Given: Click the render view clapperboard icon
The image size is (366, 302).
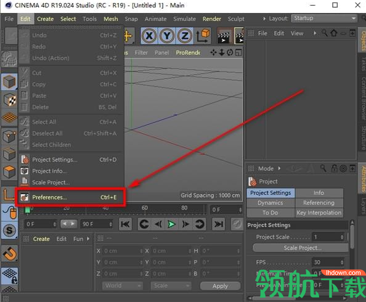Looking at the screenshot, I should coord(224,36).
